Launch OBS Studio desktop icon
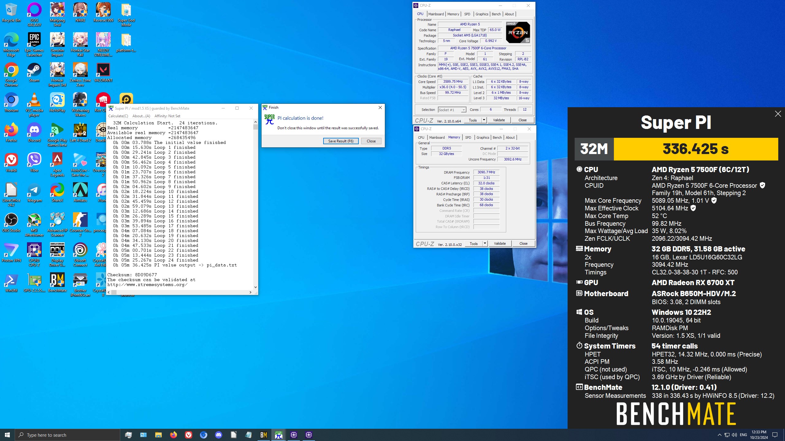Image resolution: width=785 pixels, height=441 pixels. [11, 223]
